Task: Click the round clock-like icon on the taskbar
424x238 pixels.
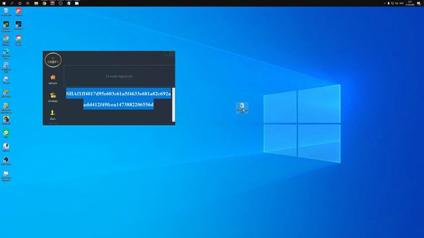Action: (x=60, y=3)
